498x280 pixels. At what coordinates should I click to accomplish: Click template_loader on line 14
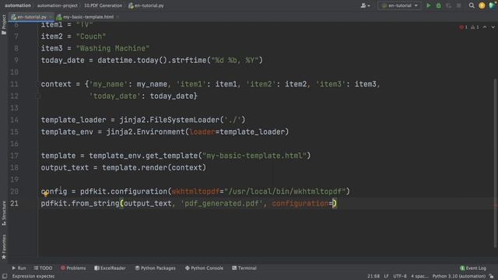click(x=73, y=120)
